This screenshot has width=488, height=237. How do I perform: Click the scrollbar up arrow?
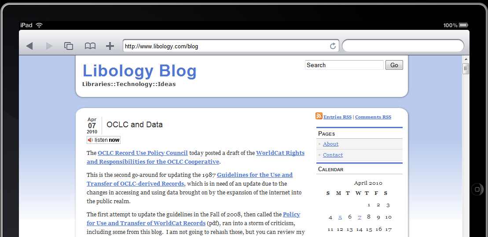pos(466,59)
